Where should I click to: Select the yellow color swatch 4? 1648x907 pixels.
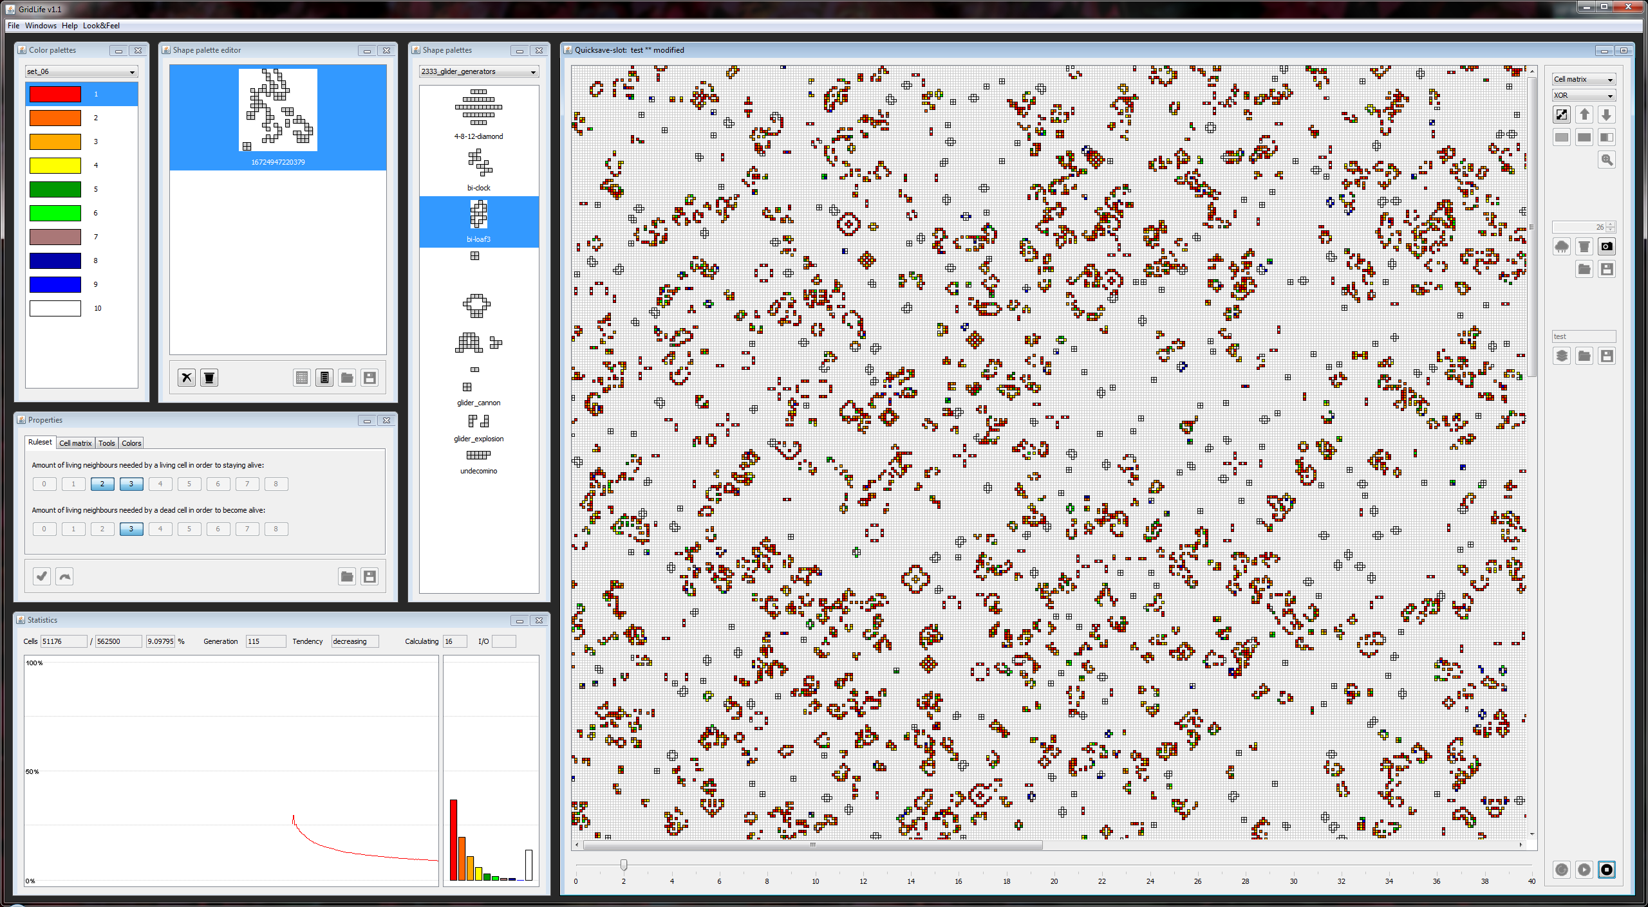(55, 165)
